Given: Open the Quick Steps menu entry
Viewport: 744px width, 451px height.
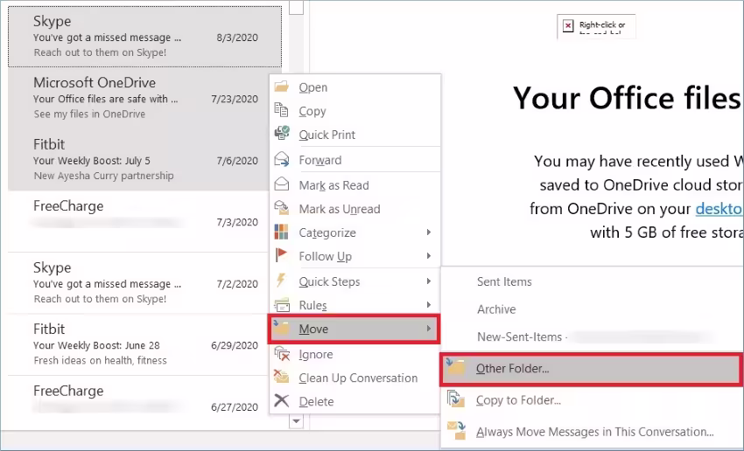Looking at the screenshot, I should pyautogui.click(x=354, y=281).
